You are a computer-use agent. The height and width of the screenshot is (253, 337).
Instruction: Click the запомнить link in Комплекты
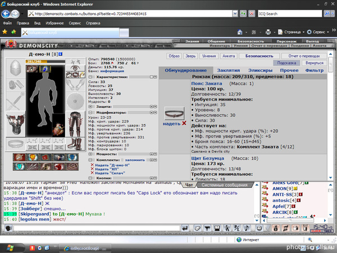135,160
